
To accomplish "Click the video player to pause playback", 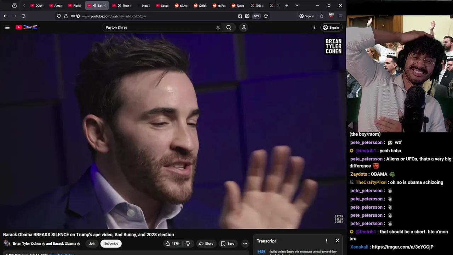I will (x=173, y=131).
